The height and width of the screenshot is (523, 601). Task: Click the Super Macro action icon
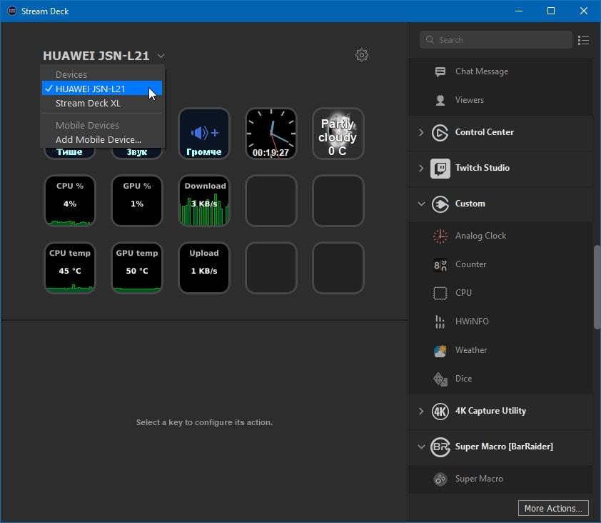pos(440,479)
